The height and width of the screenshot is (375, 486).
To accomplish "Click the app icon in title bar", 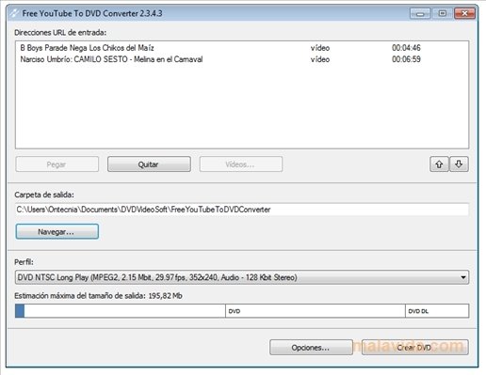I will pyautogui.click(x=13, y=13).
